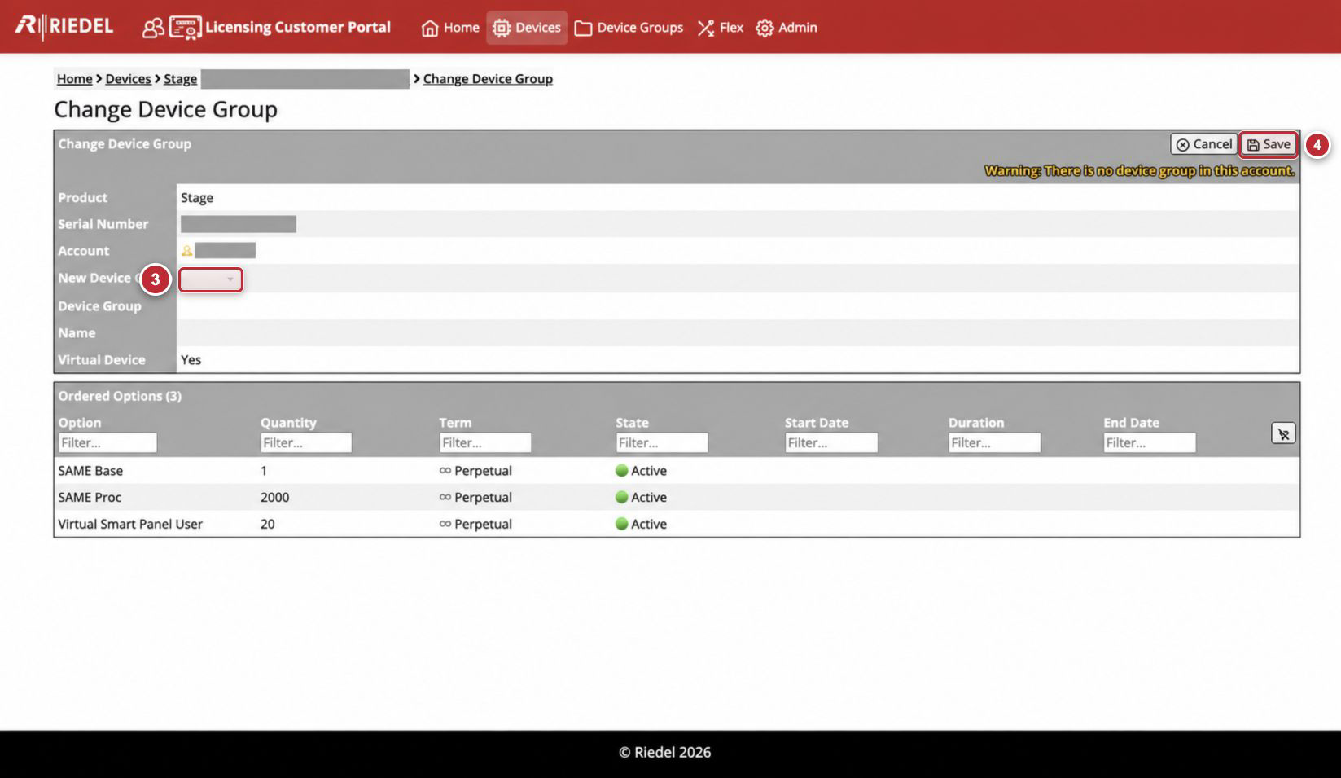Click the Start Date column header
The width and height of the screenshot is (1341, 778).
click(817, 423)
